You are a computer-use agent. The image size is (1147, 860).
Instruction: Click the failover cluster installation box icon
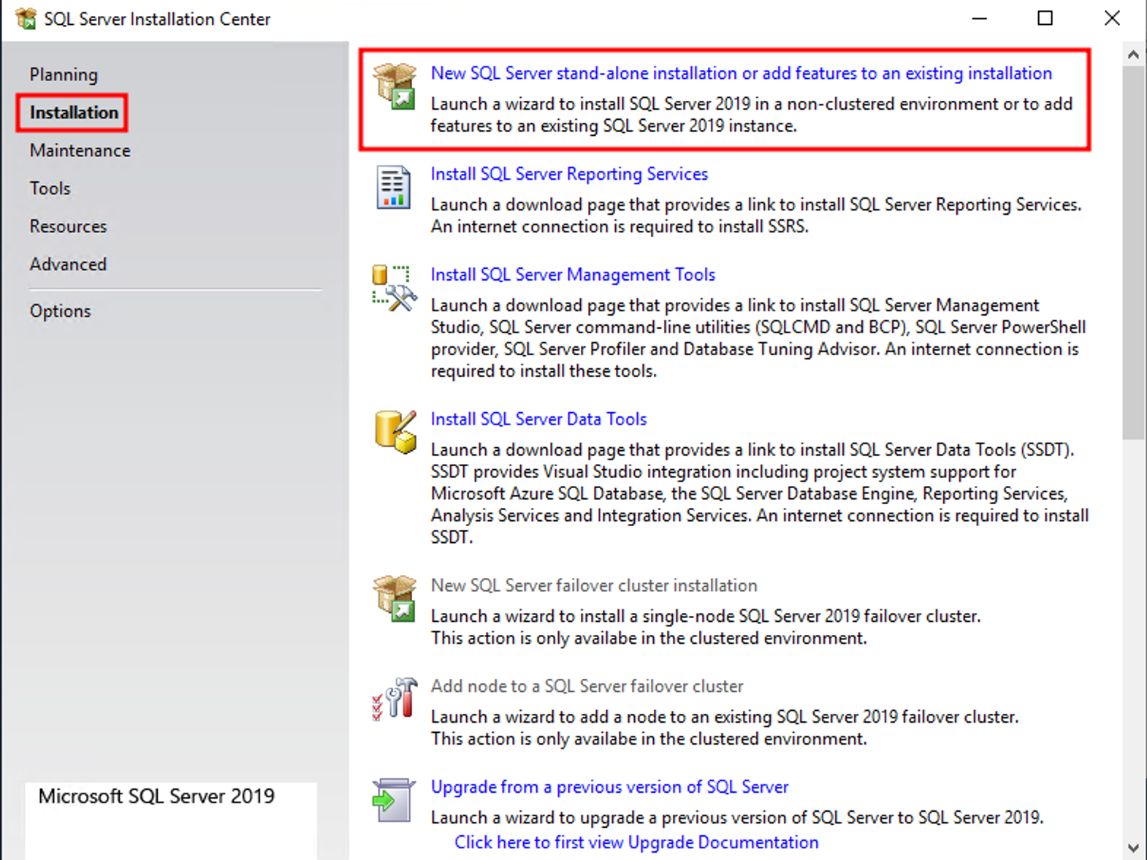[x=395, y=598]
